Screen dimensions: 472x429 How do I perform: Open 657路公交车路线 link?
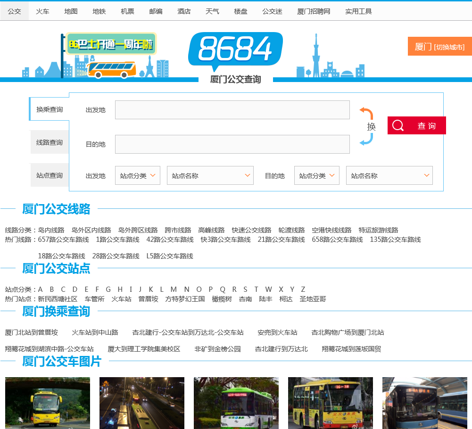pyautogui.click(x=63, y=239)
